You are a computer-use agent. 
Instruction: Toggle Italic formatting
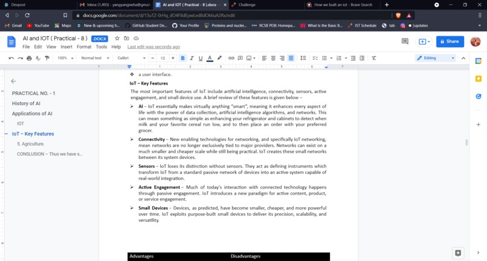192,58
